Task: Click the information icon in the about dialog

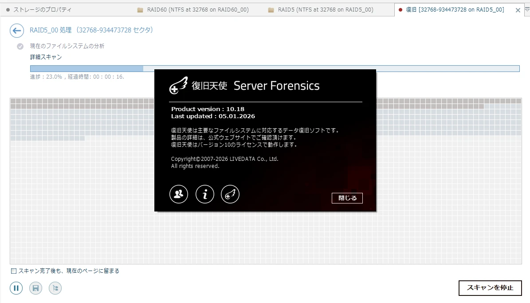Action: (x=205, y=194)
